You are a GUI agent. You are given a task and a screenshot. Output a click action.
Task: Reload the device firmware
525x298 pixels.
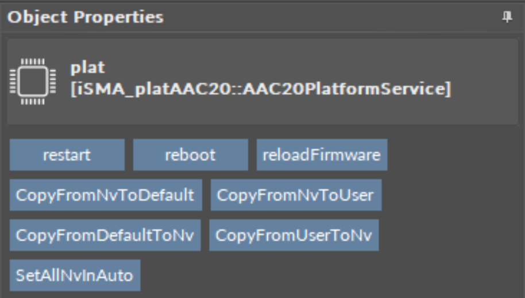click(x=322, y=155)
